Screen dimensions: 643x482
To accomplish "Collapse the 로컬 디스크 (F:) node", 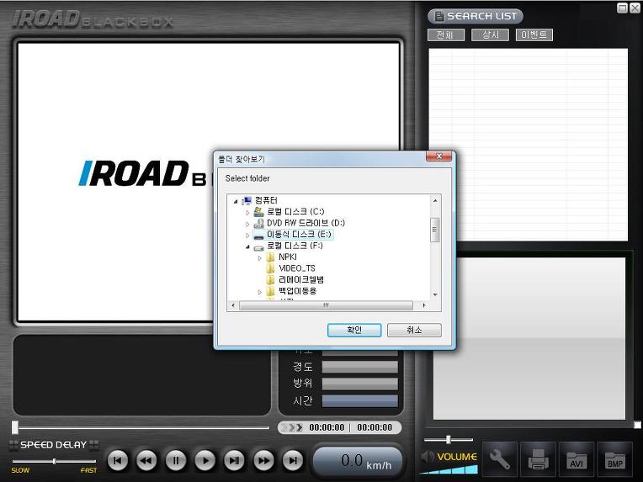I will [247, 246].
